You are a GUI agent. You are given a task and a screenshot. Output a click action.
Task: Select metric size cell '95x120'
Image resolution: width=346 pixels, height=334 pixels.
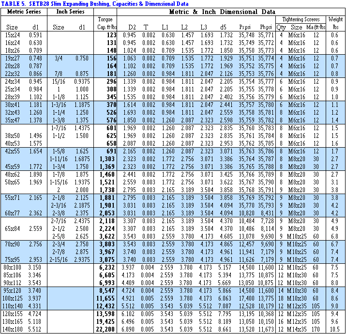point(13,290)
